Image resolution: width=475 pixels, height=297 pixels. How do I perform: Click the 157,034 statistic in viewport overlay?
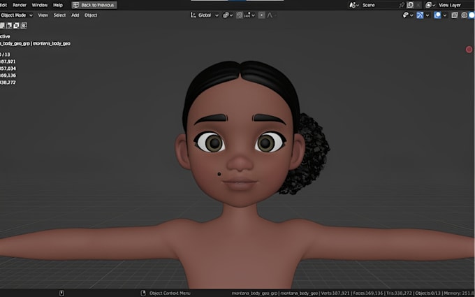pos(8,68)
